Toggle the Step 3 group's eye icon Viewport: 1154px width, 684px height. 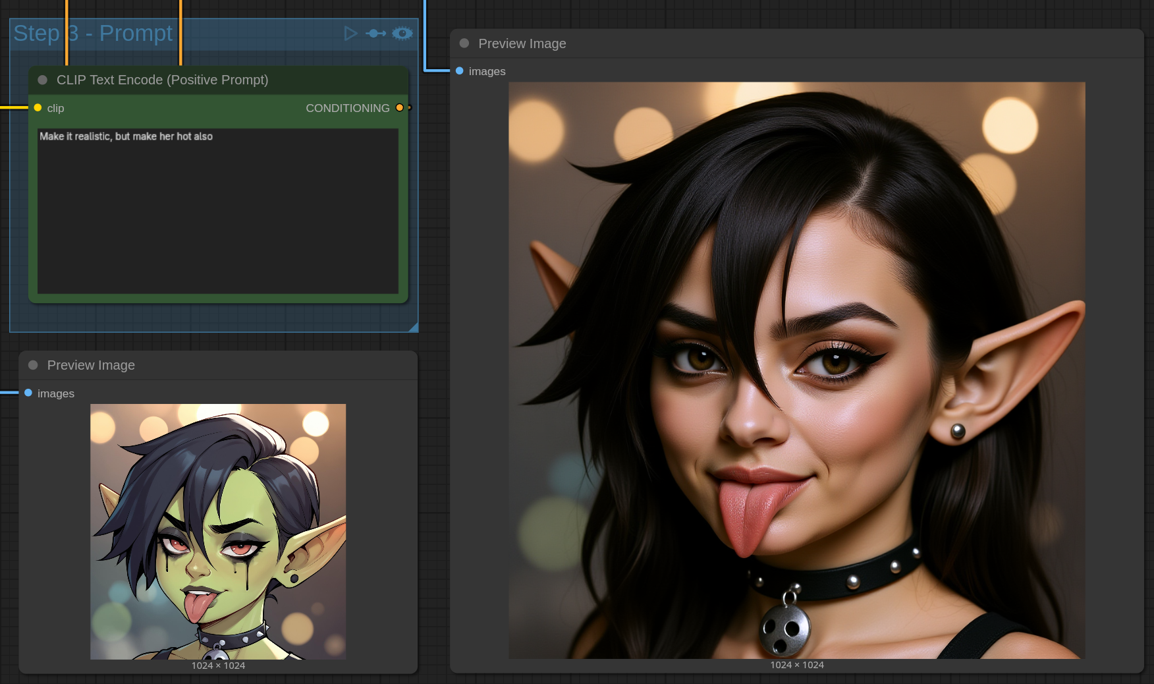coord(402,33)
